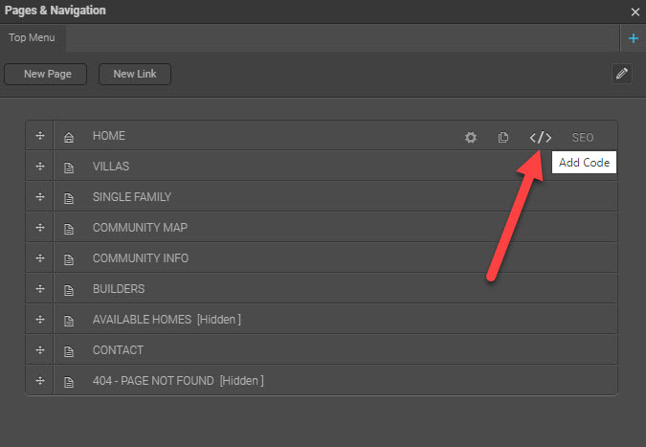This screenshot has height=447, width=646.
Task: Switch to the Top Menu tab
Action: coord(33,38)
